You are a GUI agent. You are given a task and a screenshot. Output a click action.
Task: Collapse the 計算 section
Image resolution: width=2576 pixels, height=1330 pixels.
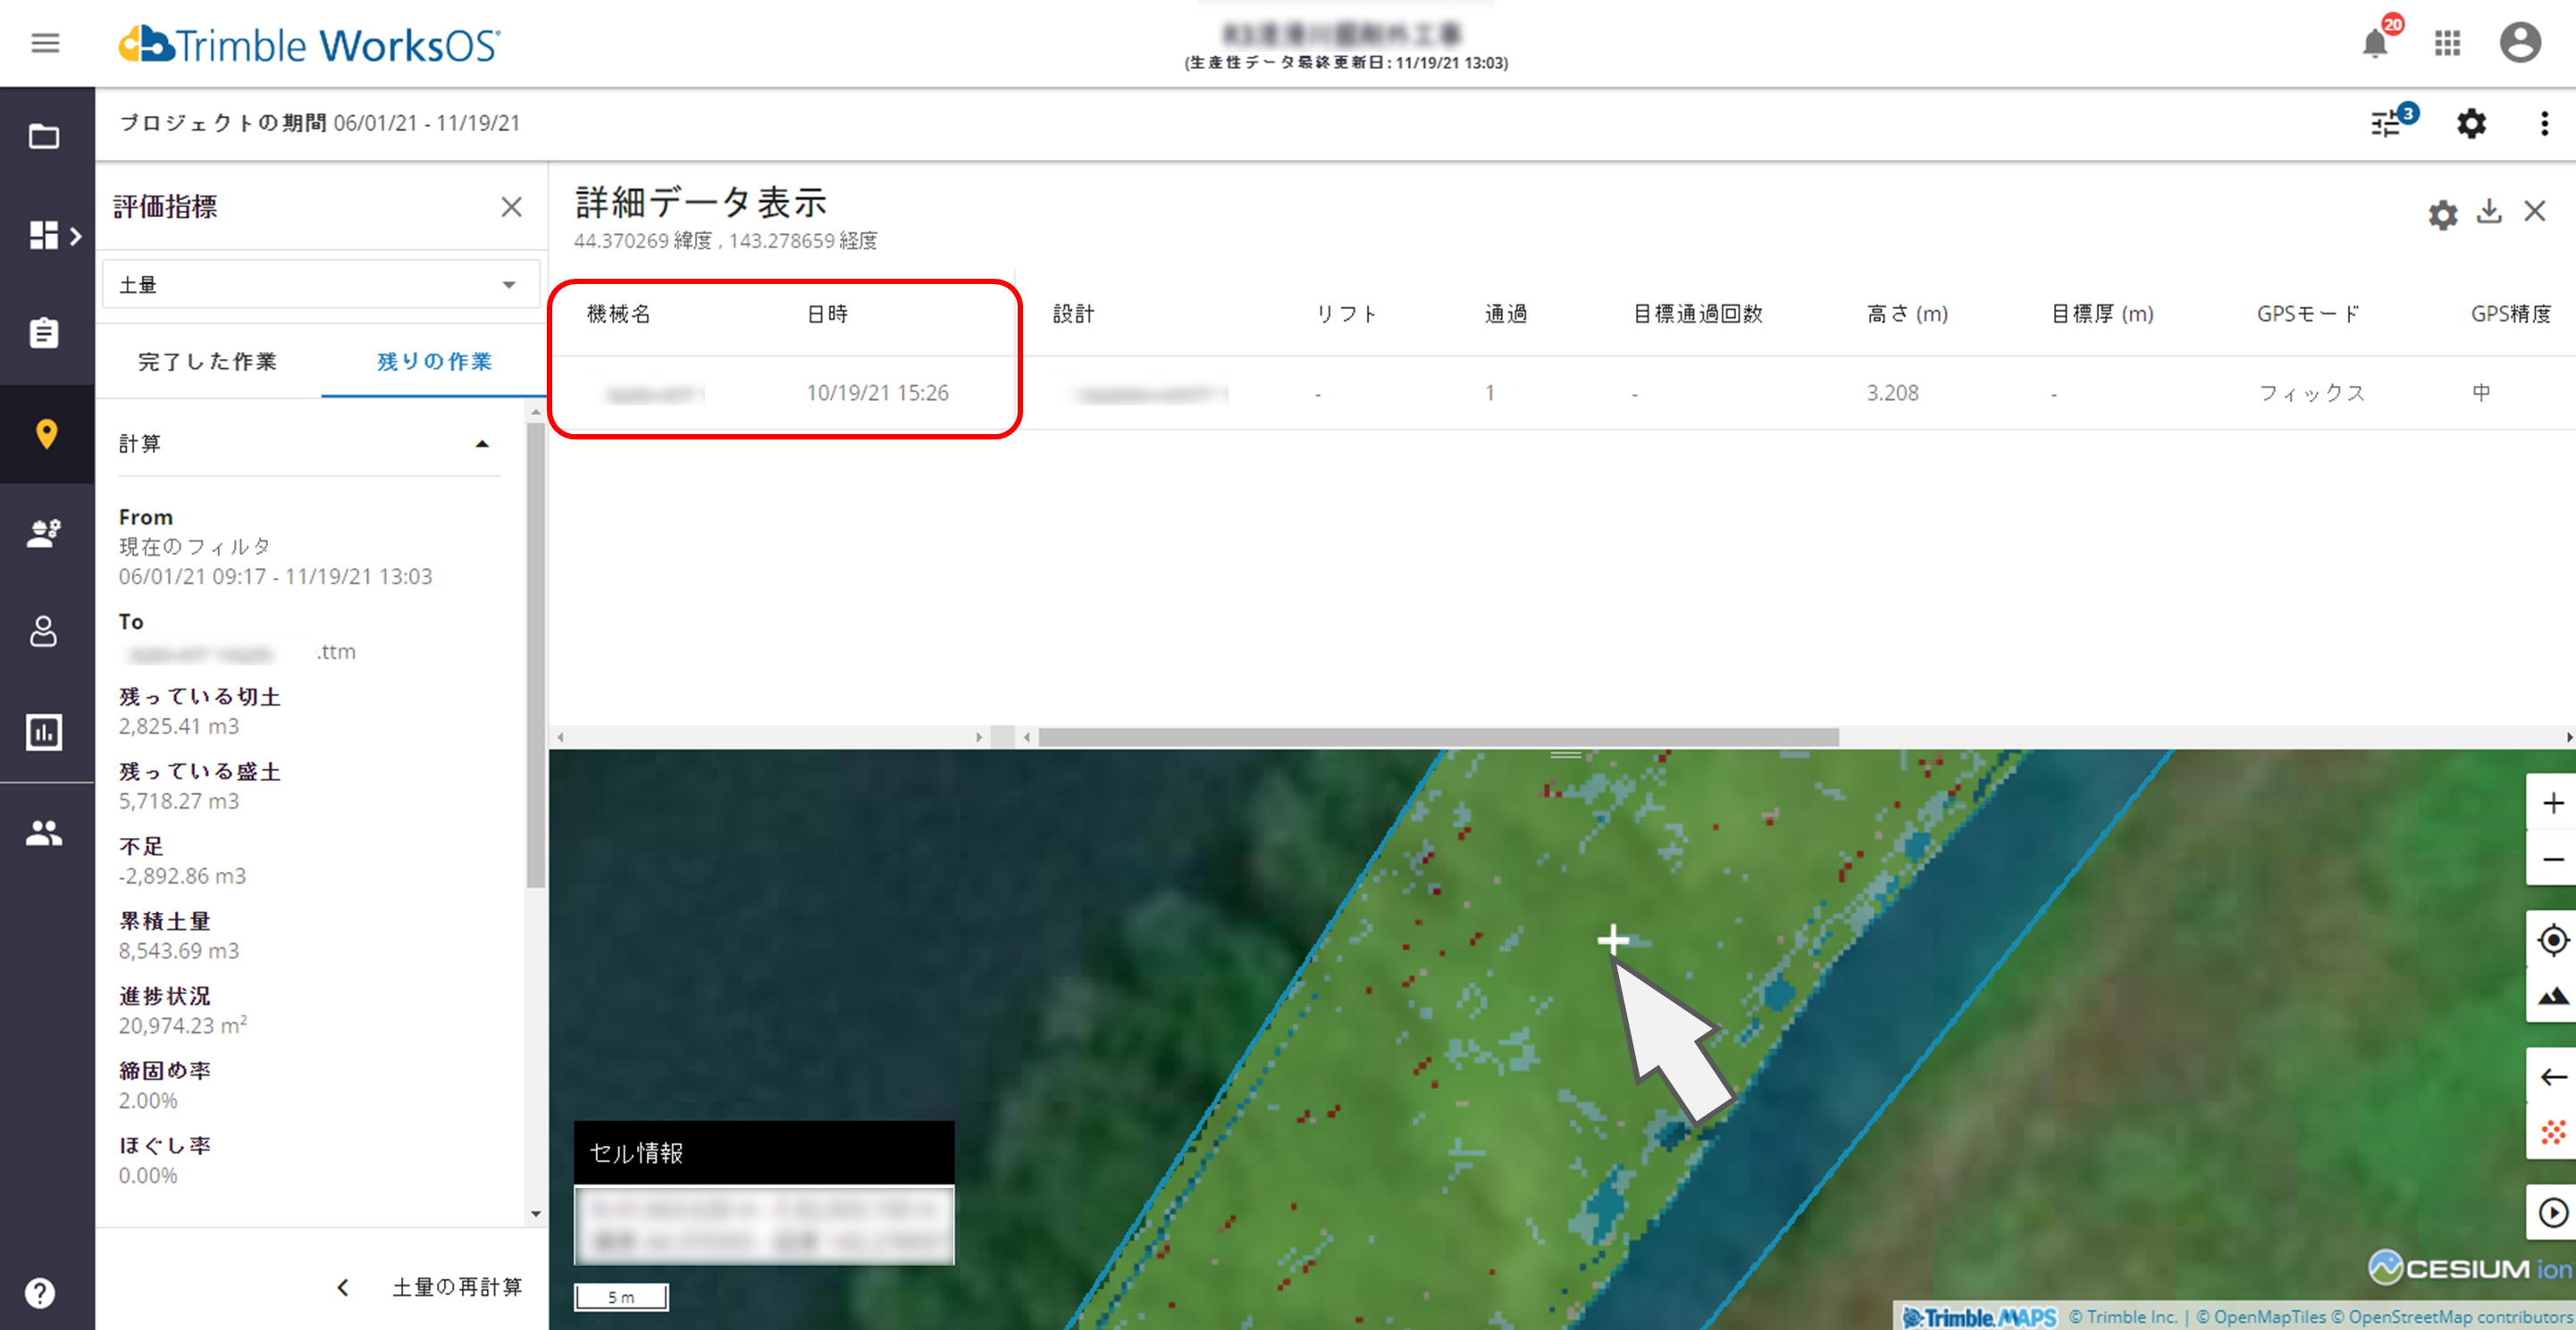click(x=482, y=444)
